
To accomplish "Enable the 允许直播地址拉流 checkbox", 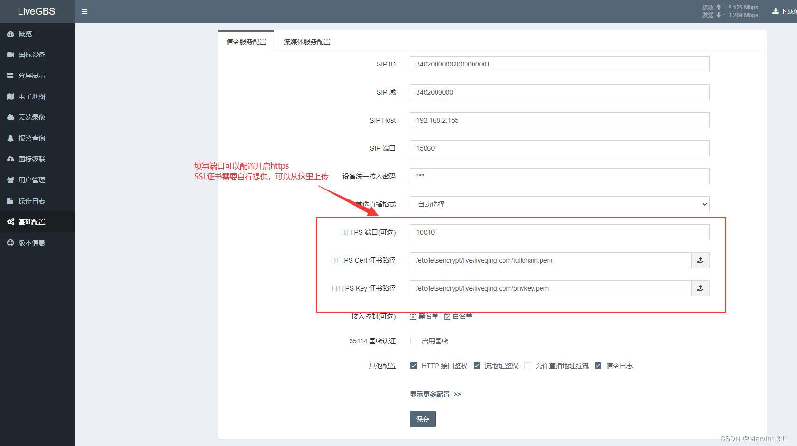I will pos(528,366).
